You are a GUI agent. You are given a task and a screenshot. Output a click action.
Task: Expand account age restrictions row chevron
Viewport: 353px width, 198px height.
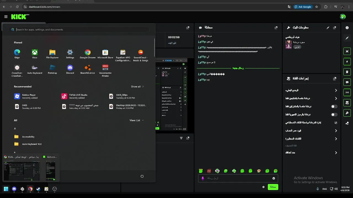pyautogui.click(x=336, y=131)
